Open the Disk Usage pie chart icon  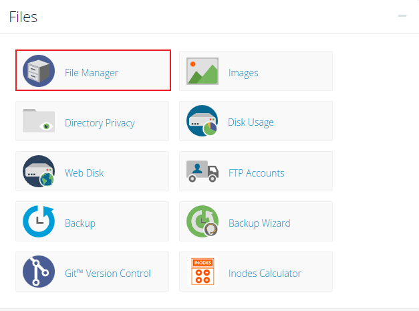[202, 120]
